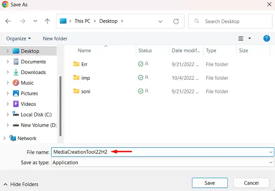
Task: Select Videos in the navigation pane
Action: pyautogui.click(x=28, y=104)
